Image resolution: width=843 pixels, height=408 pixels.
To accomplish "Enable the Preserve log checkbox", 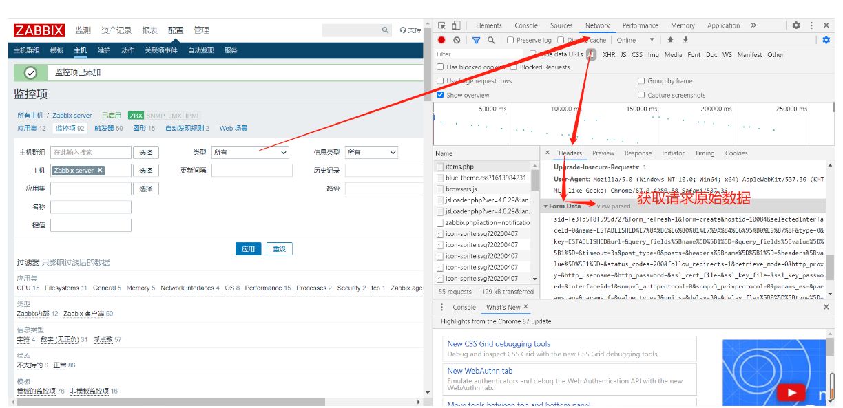I will tap(510, 40).
